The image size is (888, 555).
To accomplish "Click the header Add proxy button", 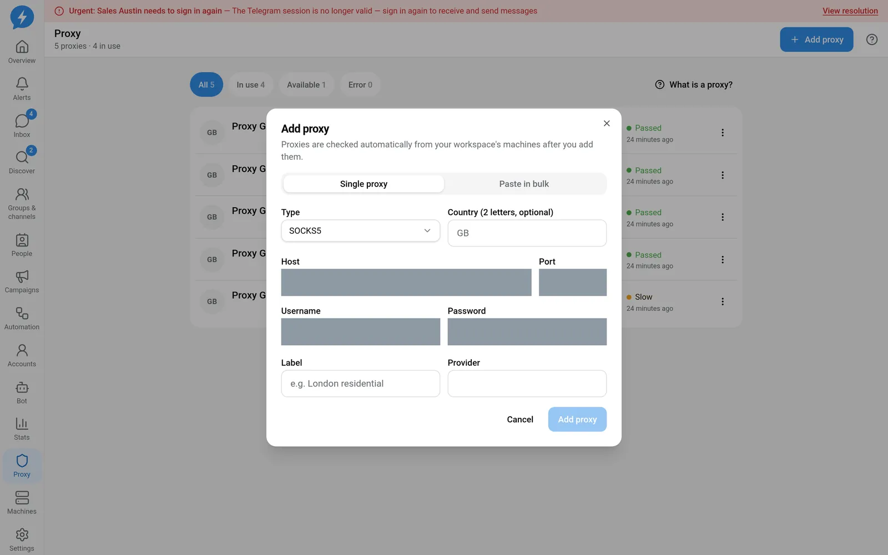I will point(816,39).
